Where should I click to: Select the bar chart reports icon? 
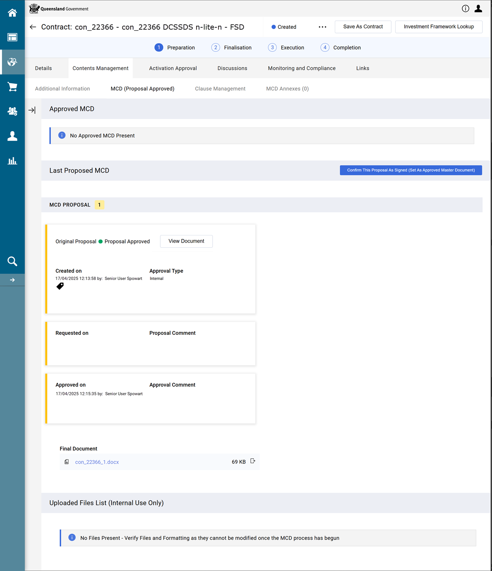click(x=12, y=161)
